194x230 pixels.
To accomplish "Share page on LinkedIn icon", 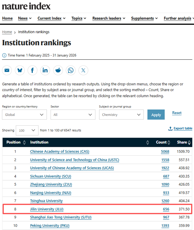I will pos(45,70).
